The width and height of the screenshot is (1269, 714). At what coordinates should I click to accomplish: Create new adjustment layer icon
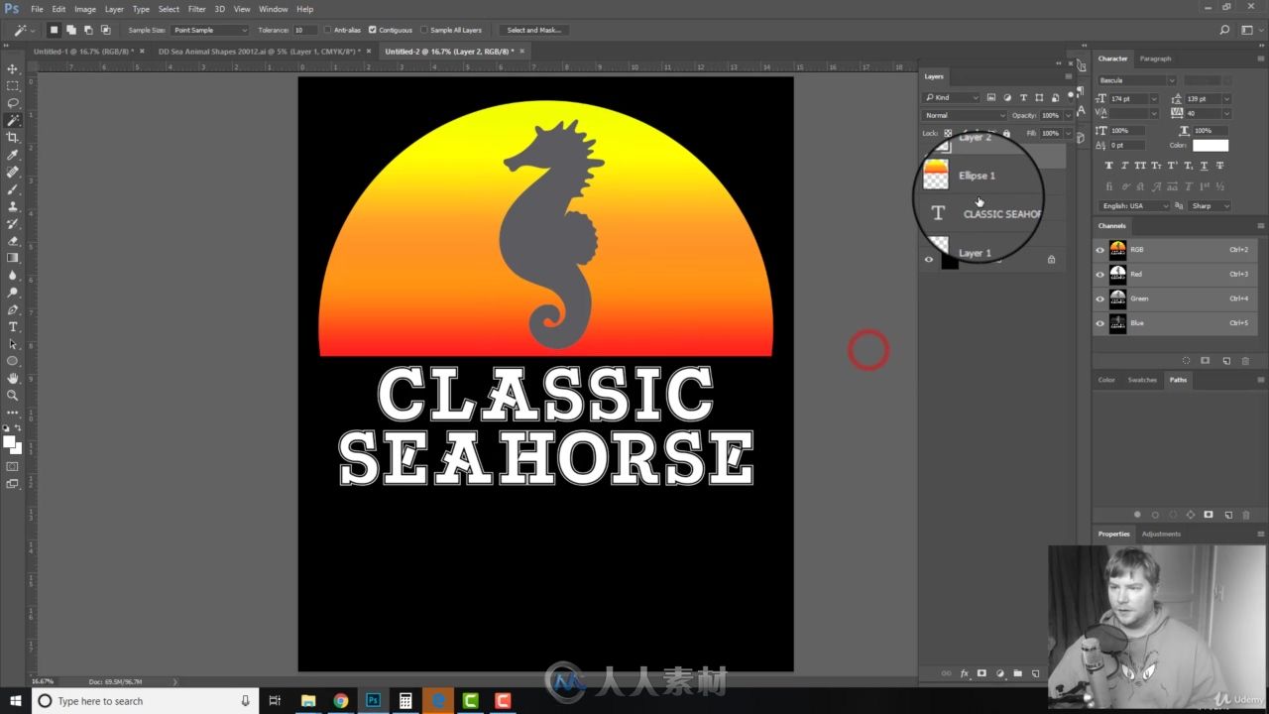tap(999, 673)
